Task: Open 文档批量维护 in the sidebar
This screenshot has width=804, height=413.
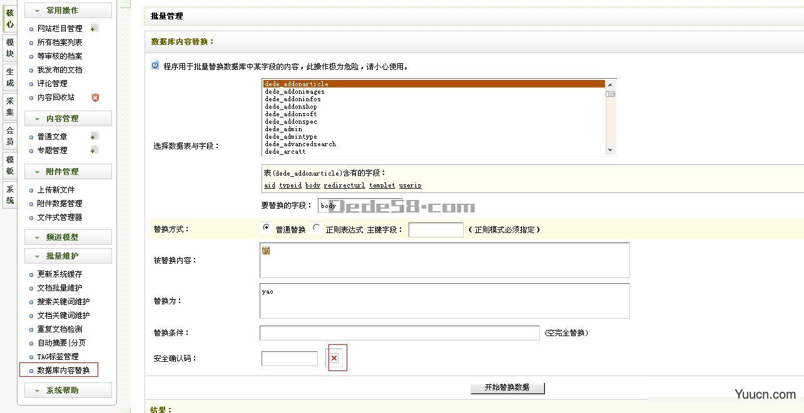Action: (x=60, y=287)
